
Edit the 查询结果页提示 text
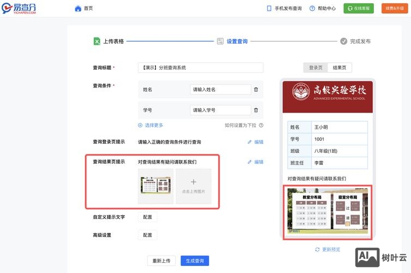(x=259, y=162)
